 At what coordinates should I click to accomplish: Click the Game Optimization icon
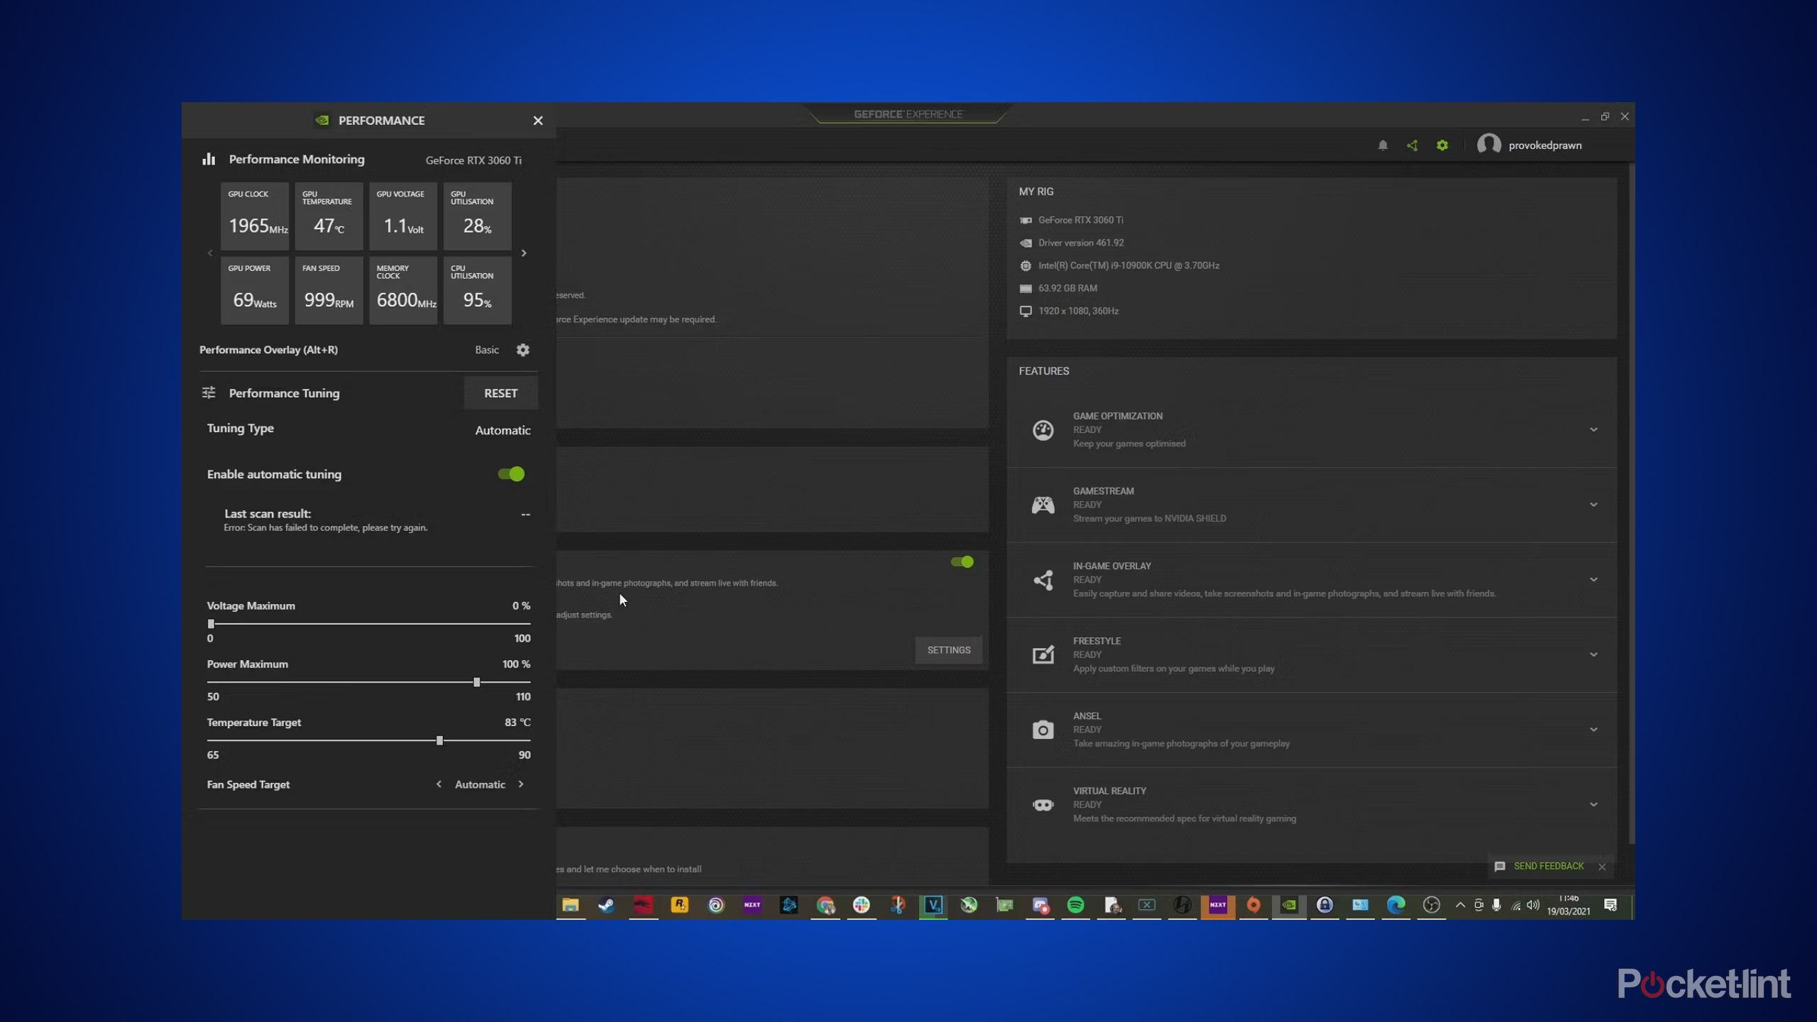coord(1043,429)
